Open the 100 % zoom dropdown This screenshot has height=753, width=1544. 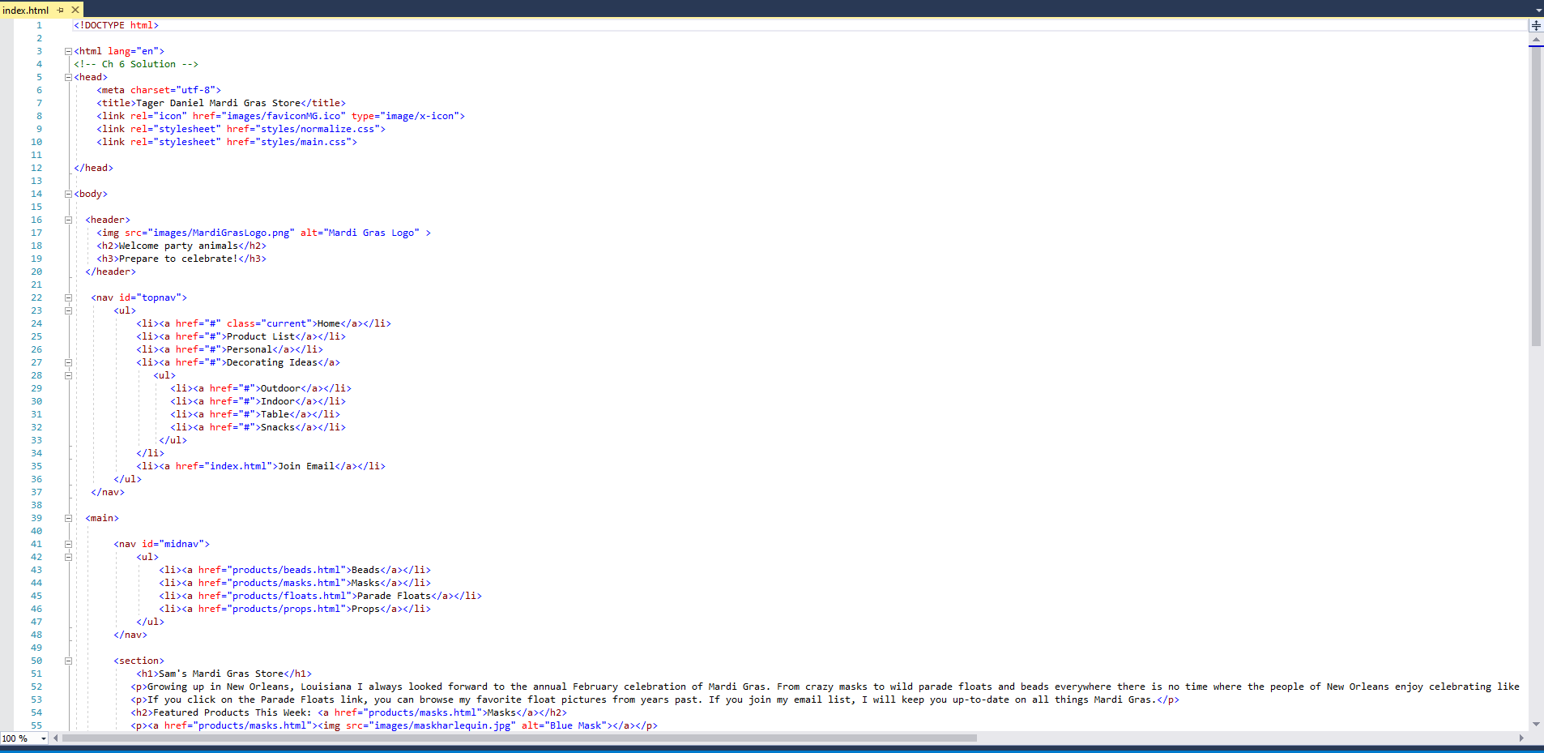[x=44, y=738]
